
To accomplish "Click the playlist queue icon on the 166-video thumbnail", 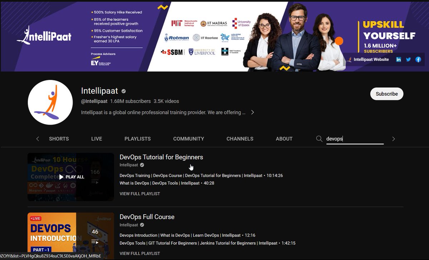I will pyautogui.click(x=95, y=182).
